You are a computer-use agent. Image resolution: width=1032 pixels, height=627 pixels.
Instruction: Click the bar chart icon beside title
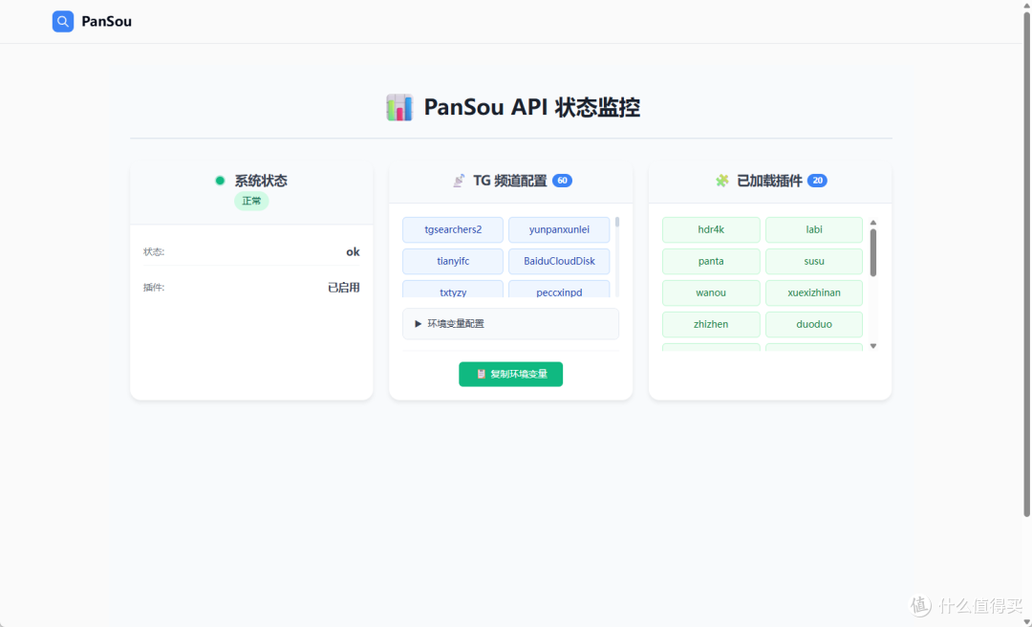tap(399, 107)
